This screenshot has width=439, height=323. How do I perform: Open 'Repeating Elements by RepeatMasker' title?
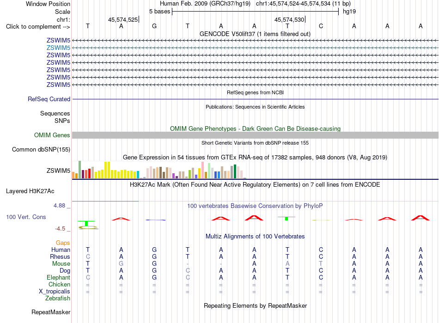tap(255, 305)
